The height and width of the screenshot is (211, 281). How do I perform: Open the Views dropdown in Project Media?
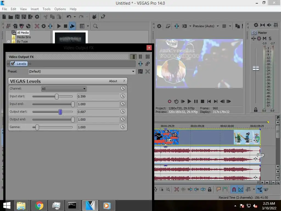coord(88,26)
